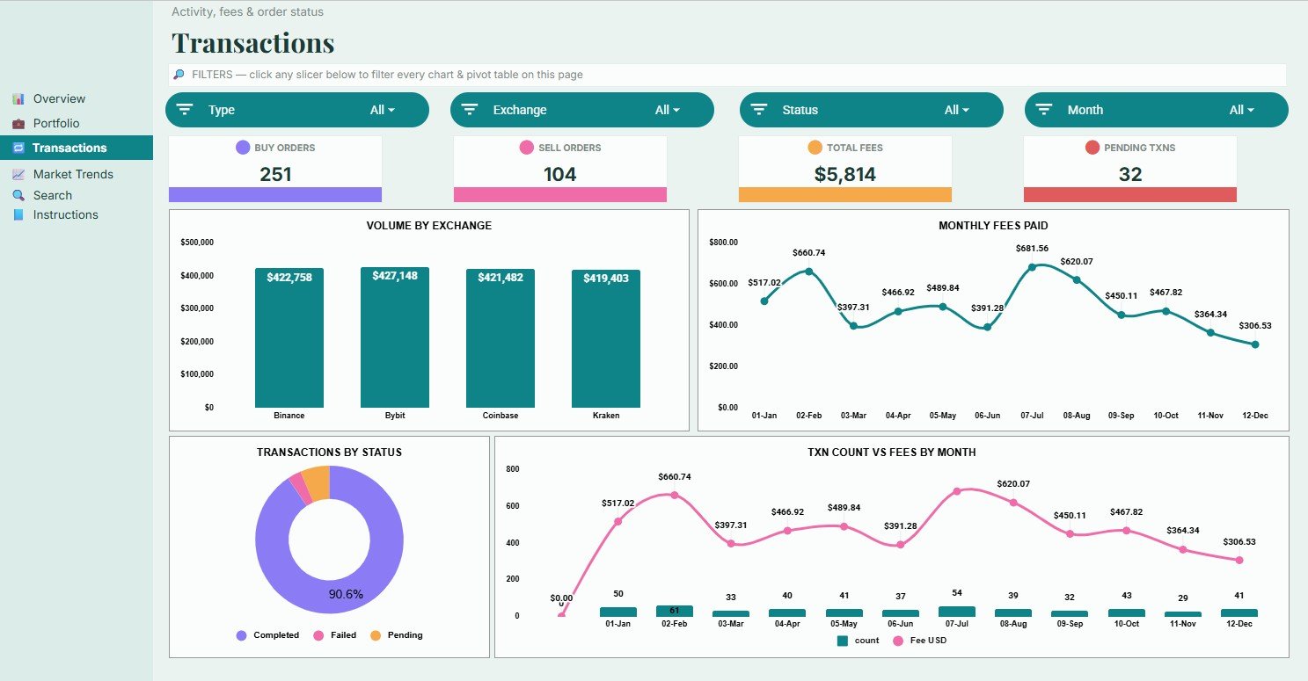Click the pink SELL ORDERS circle icon
The image size is (1308, 681).
click(x=527, y=148)
